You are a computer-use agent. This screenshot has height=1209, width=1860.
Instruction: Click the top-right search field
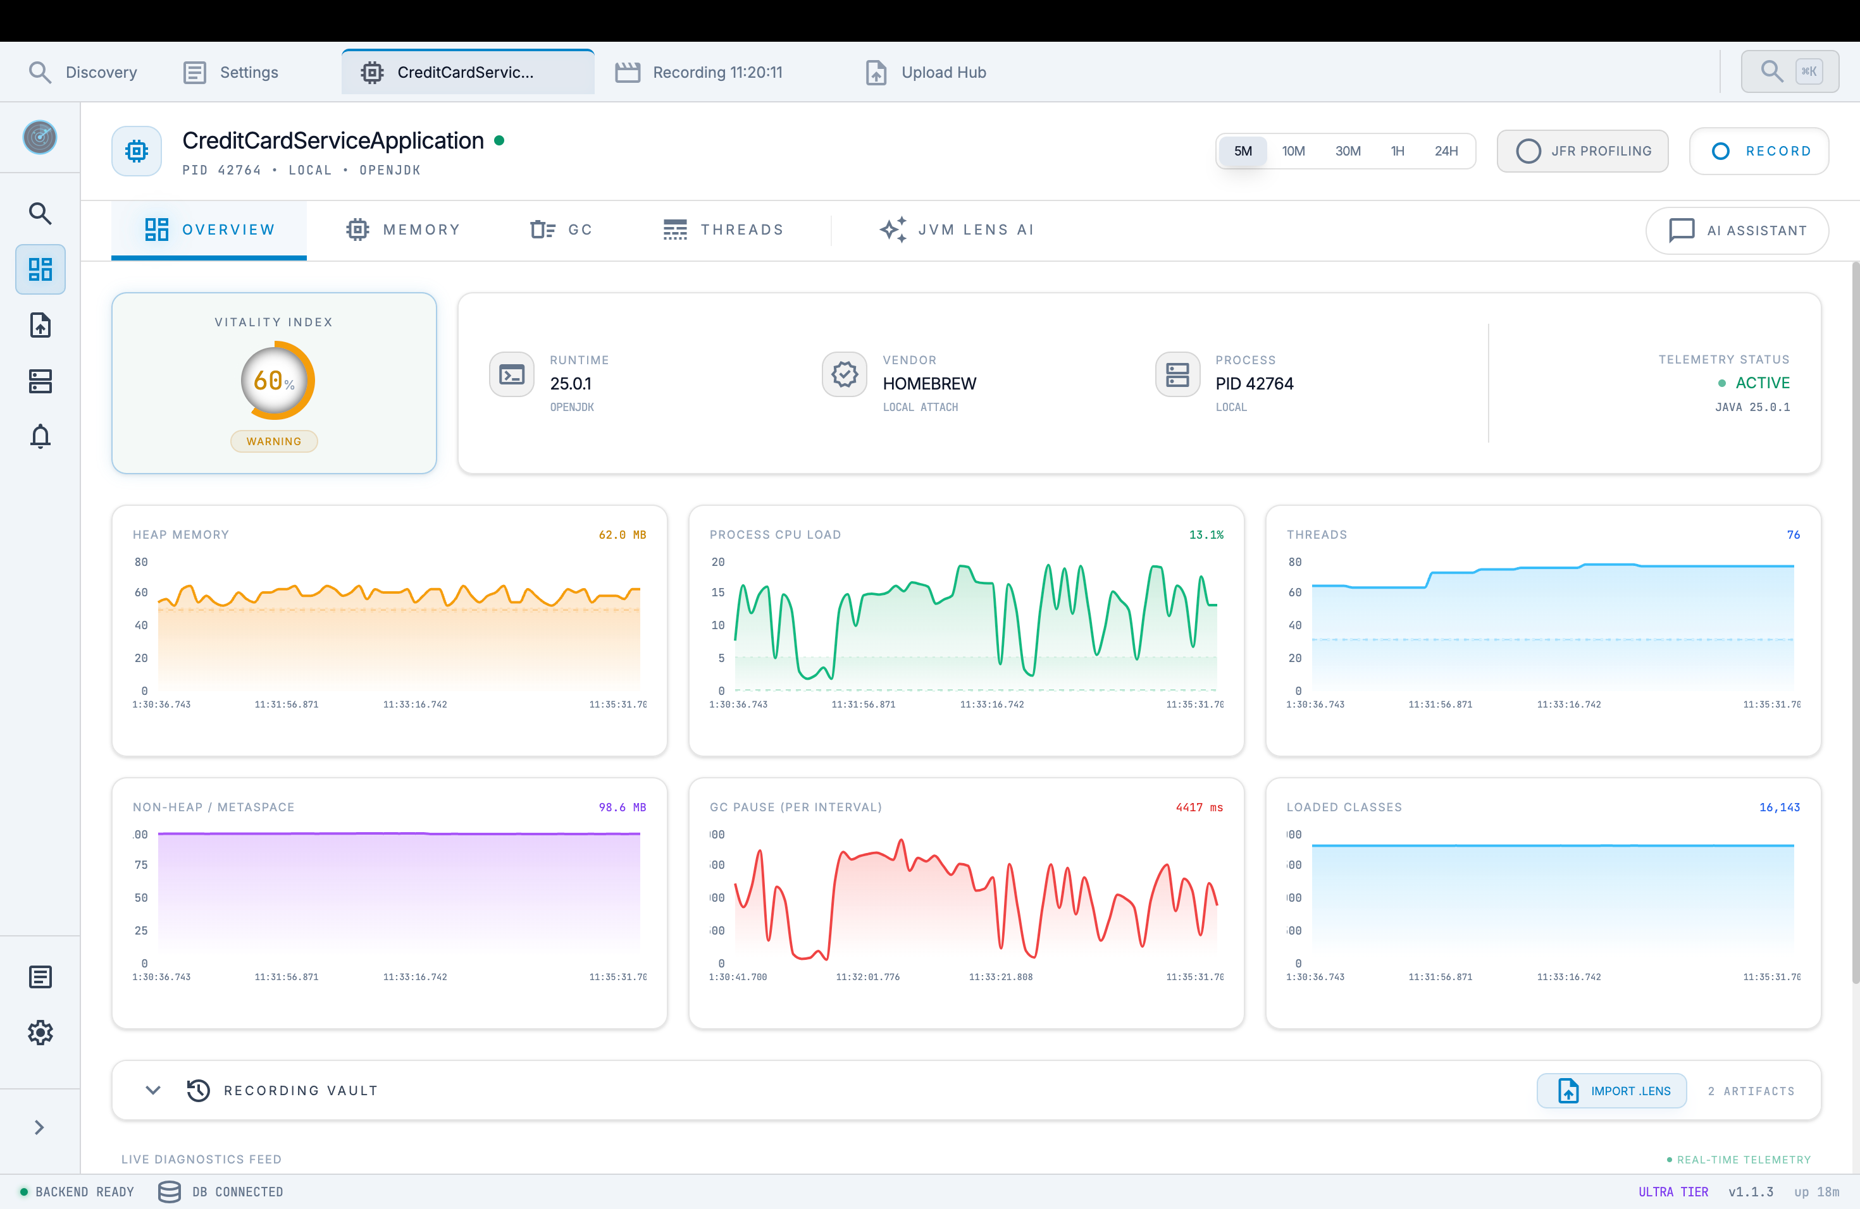tap(1789, 72)
